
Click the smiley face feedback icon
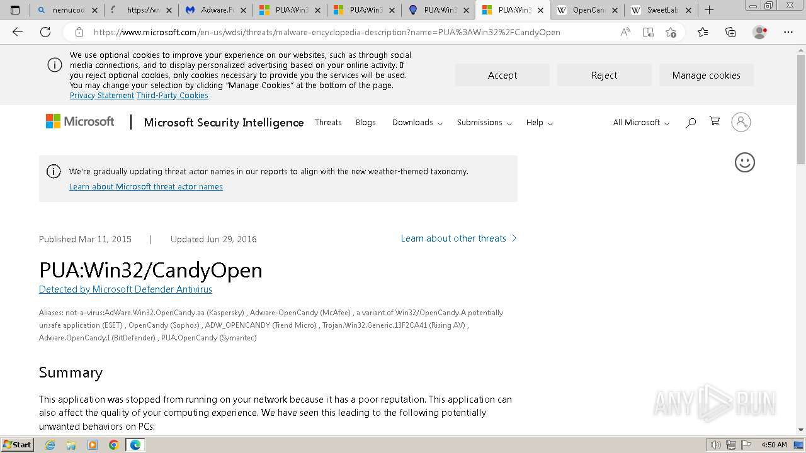[745, 162]
